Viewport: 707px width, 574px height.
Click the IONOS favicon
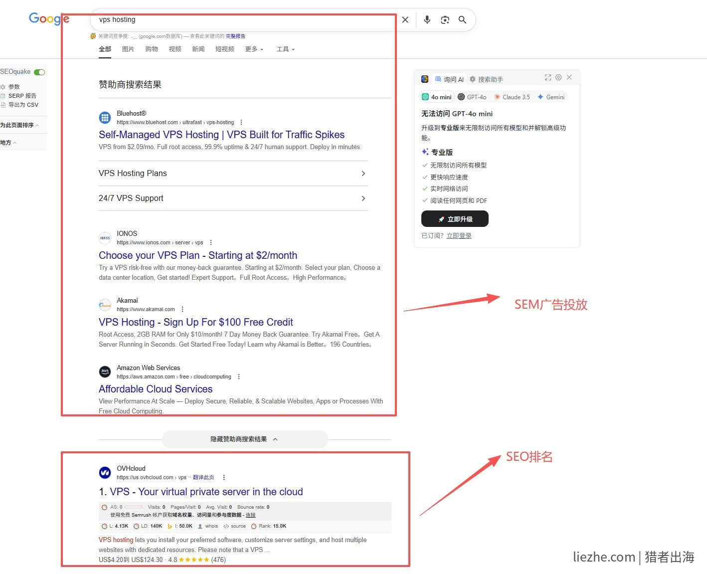(x=105, y=238)
